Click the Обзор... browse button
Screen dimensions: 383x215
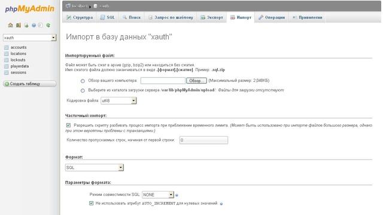196,81
